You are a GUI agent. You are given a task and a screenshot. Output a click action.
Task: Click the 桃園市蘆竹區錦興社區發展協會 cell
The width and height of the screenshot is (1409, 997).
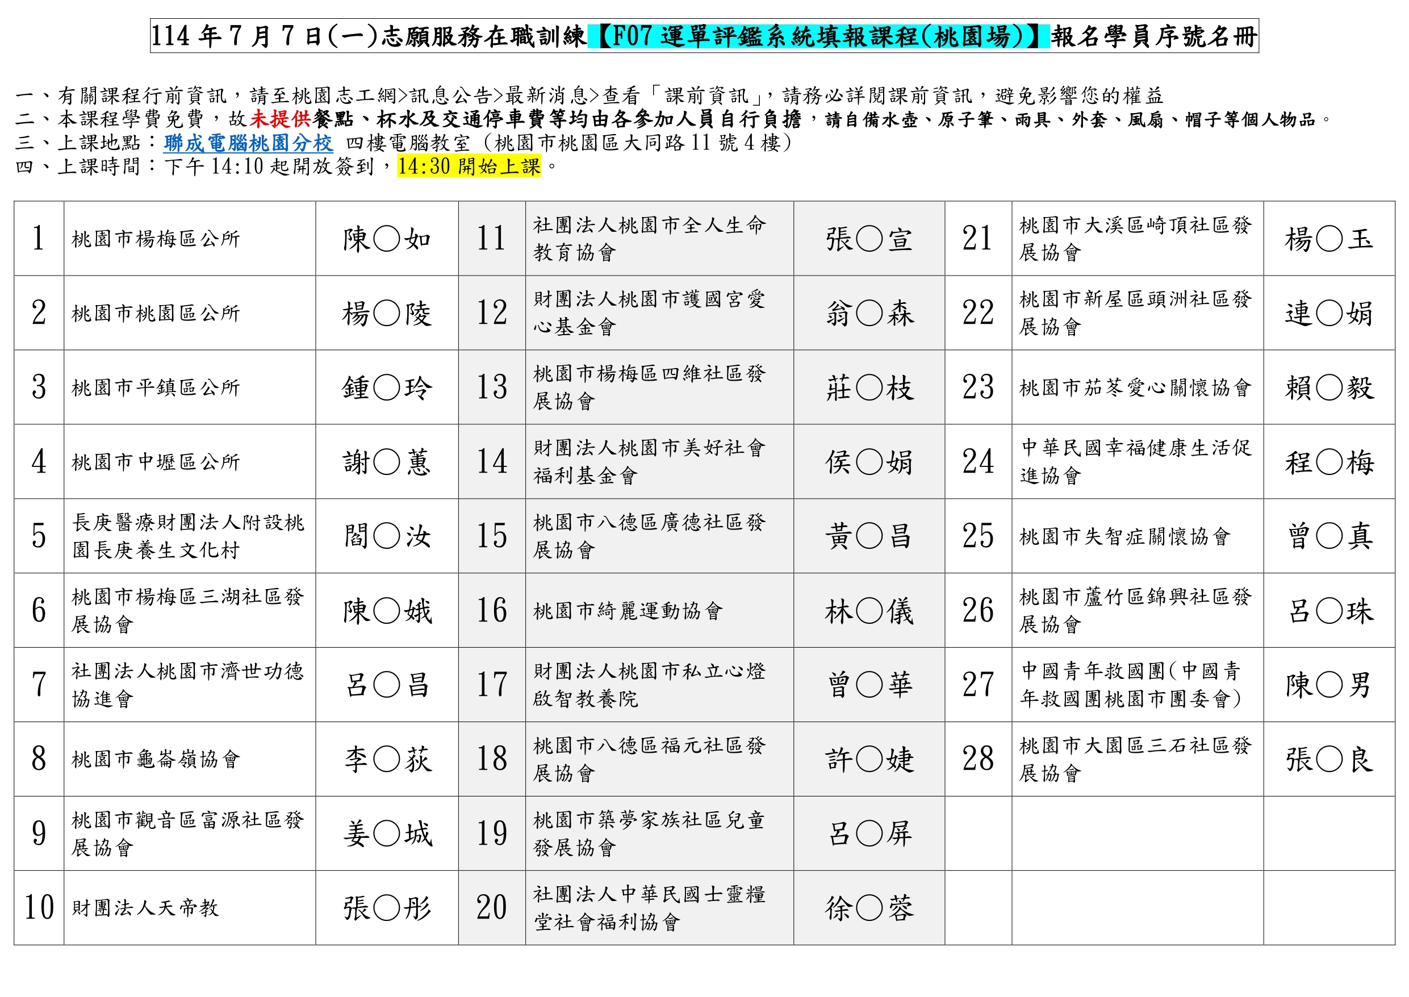[x=1138, y=610]
